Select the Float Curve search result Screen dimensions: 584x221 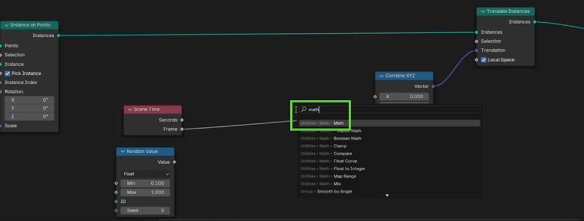coord(389,161)
